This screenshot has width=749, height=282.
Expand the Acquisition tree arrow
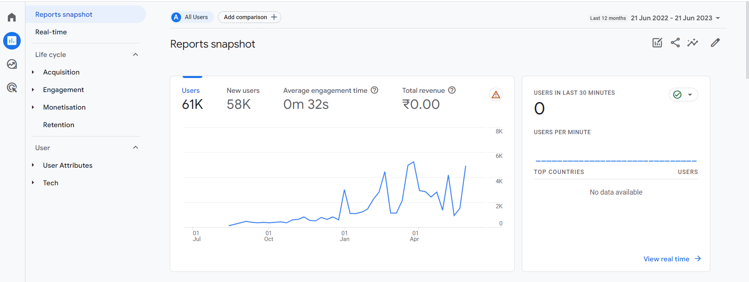click(33, 72)
